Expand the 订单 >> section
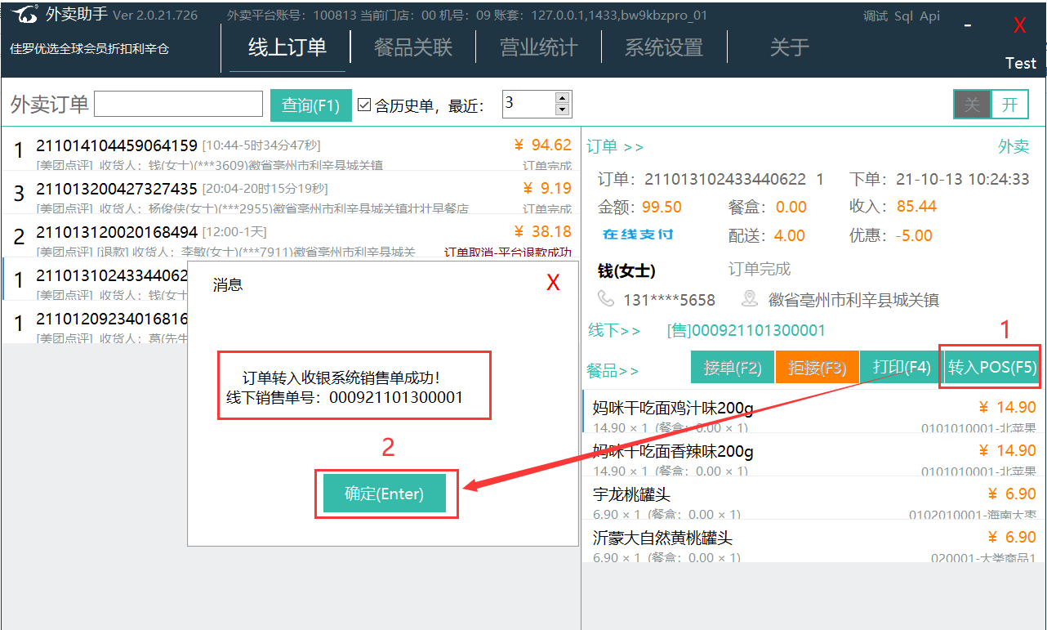 pos(615,147)
